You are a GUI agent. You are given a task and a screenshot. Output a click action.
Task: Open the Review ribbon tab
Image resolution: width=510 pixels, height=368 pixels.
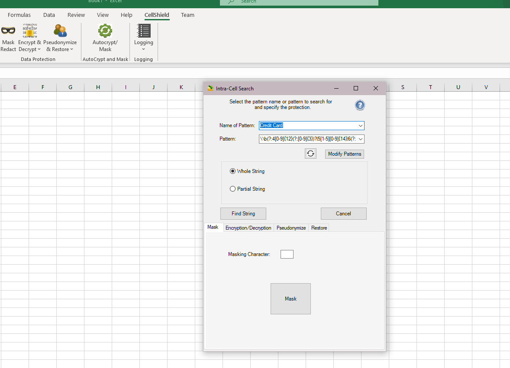point(76,15)
